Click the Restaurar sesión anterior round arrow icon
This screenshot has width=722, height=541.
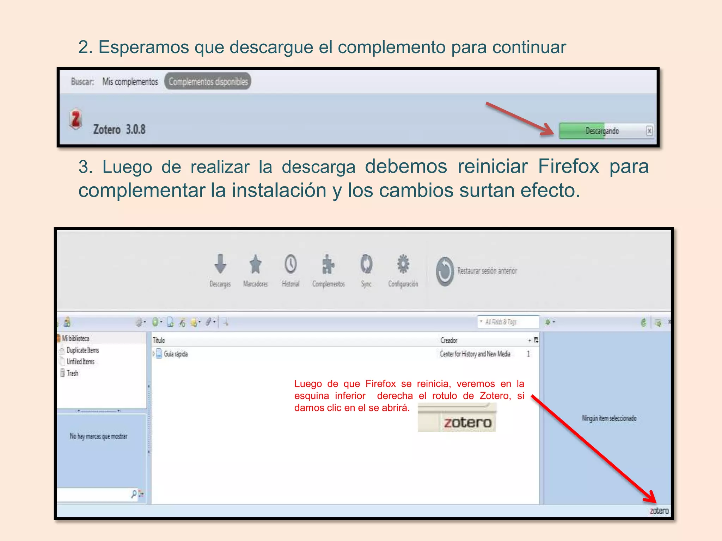[445, 271]
